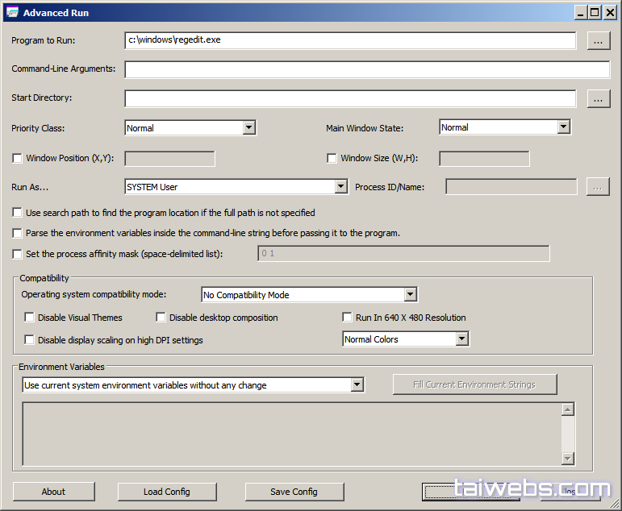The width and height of the screenshot is (622, 511).
Task: Check parse environment variables option
Action: [18, 233]
